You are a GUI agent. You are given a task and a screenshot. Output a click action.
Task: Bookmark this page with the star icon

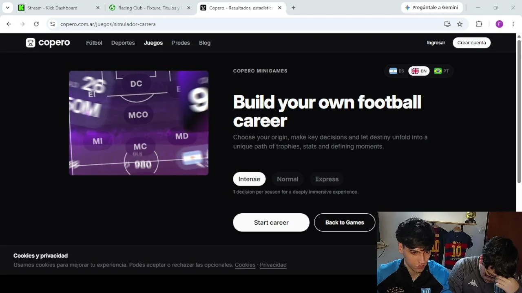[x=460, y=24]
